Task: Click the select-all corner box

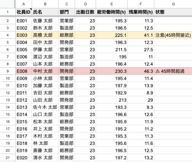Action: click(8, 4)
